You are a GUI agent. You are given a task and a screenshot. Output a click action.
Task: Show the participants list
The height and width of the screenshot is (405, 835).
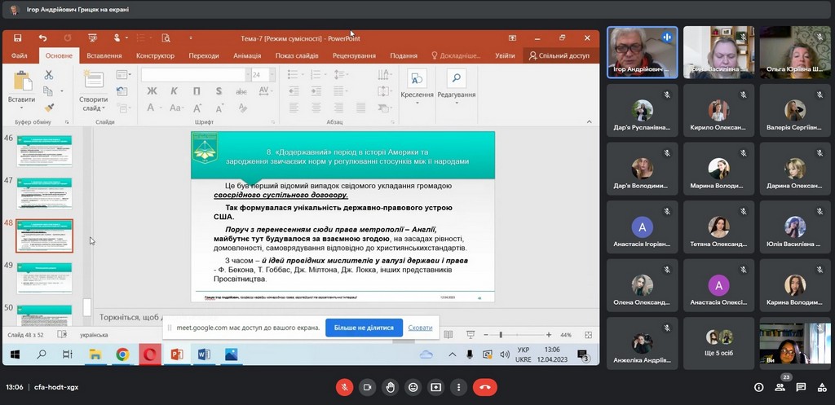[x=780, y=387]
